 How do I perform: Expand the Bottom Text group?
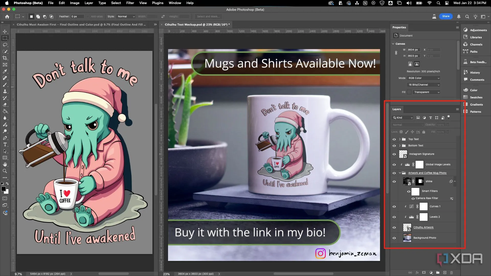[400, 146]
